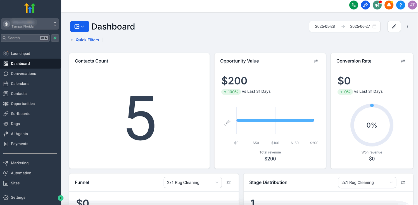Open the AT user profile avatar
Image resolution: width=418 pixels, height=205 pixels.
click(412, 5)
